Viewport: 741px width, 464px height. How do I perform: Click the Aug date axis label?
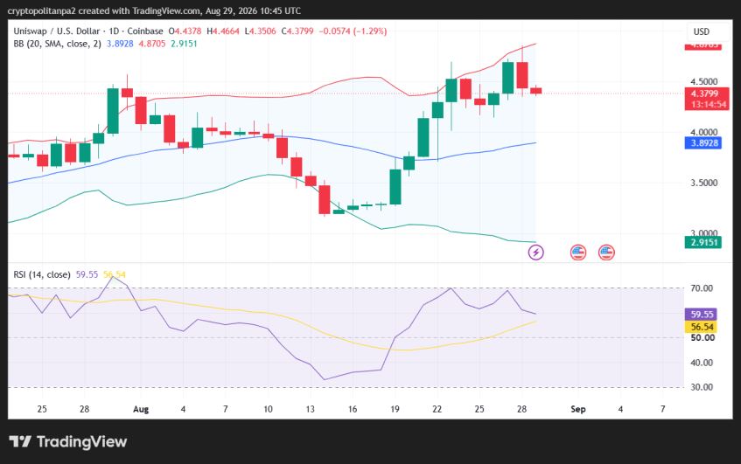coord(141,409)
